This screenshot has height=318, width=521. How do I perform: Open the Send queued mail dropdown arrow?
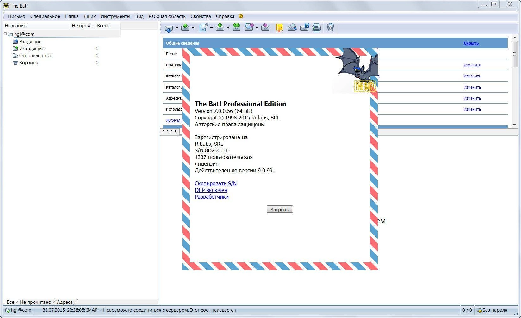coord(193,28)
